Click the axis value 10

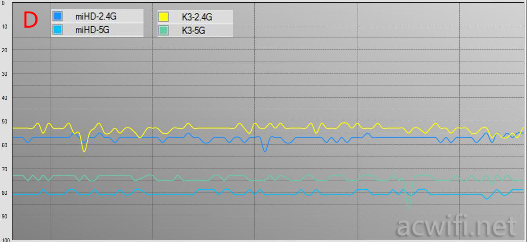[x=4, y=26]
